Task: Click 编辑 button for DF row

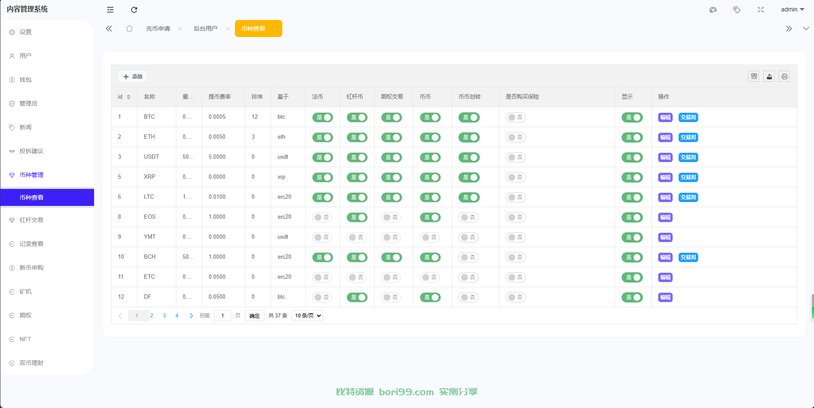Action: [665, 297]
